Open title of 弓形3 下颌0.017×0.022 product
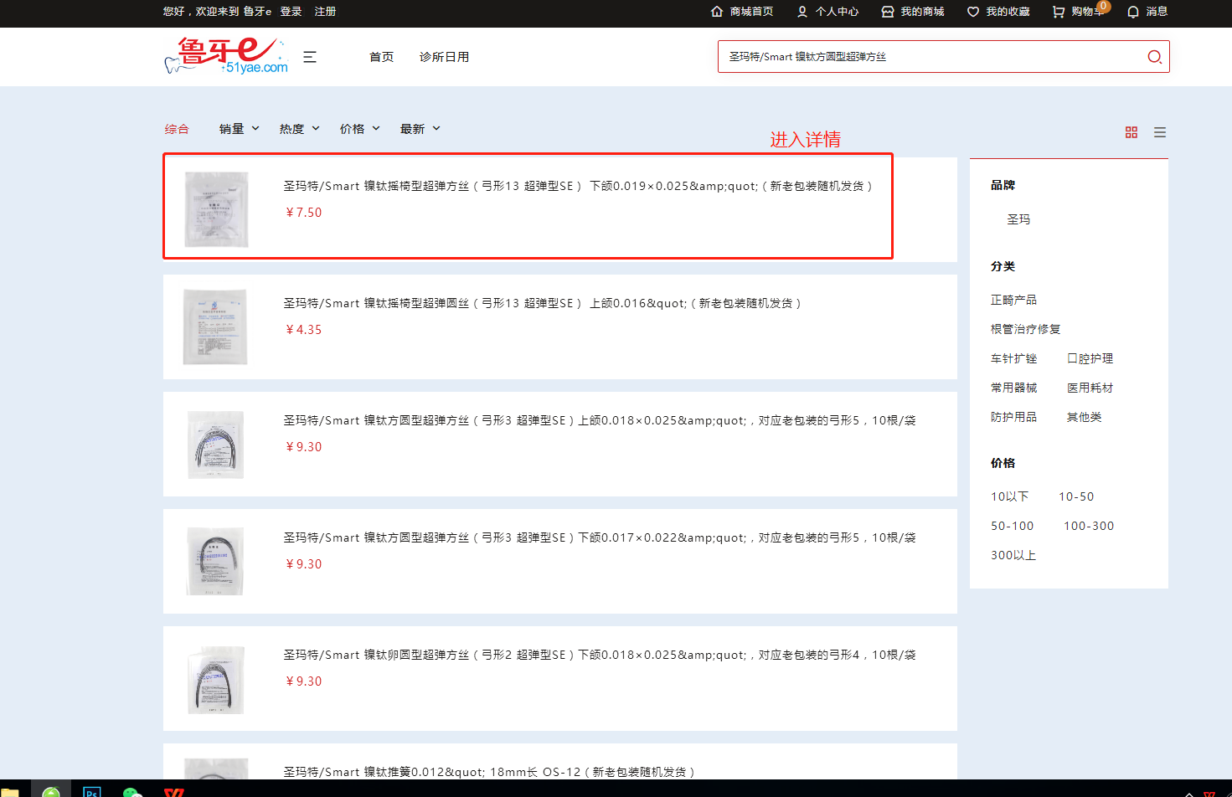Viewport: 1232px width, 797px height. pyautogui.click(x=600, y=537)
